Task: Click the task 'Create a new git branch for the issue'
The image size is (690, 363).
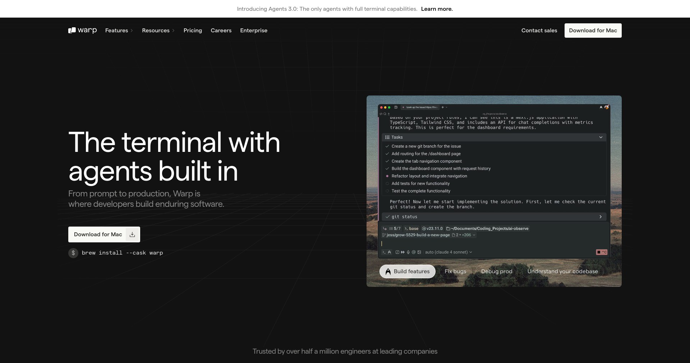Action: [426, 146]
